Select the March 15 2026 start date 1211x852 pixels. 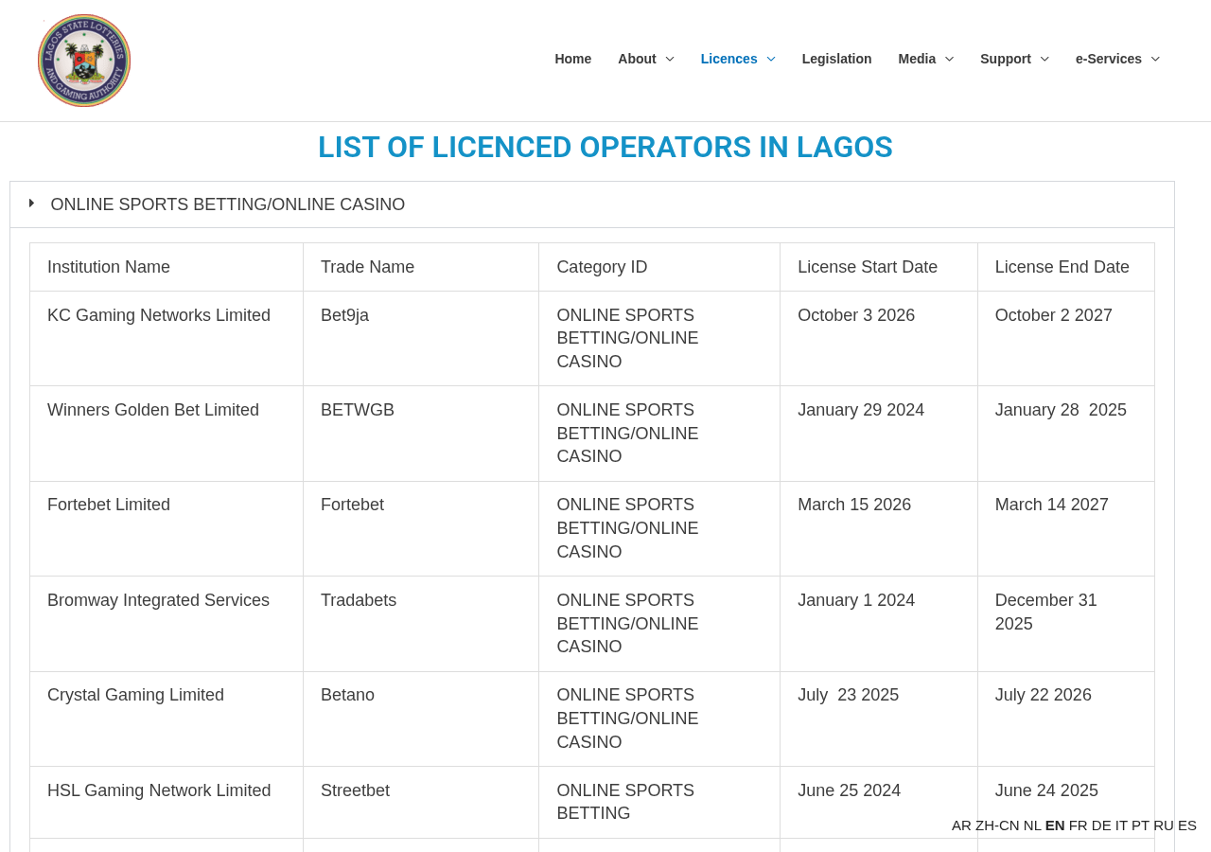coord(879,529)
